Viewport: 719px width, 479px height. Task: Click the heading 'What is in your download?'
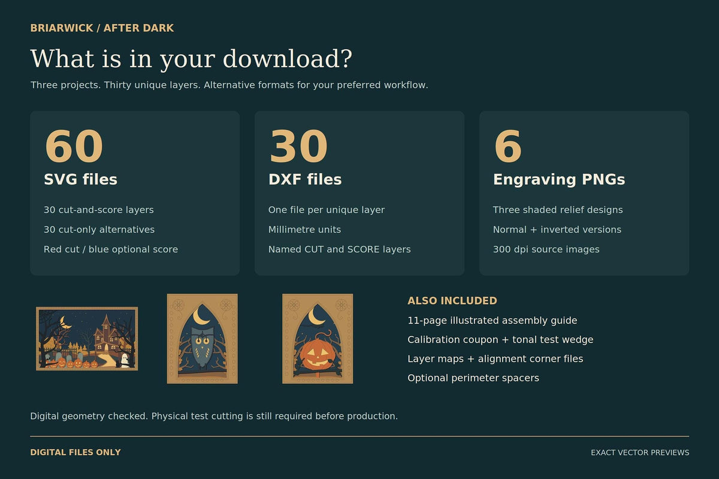click(x=191, y=59)
